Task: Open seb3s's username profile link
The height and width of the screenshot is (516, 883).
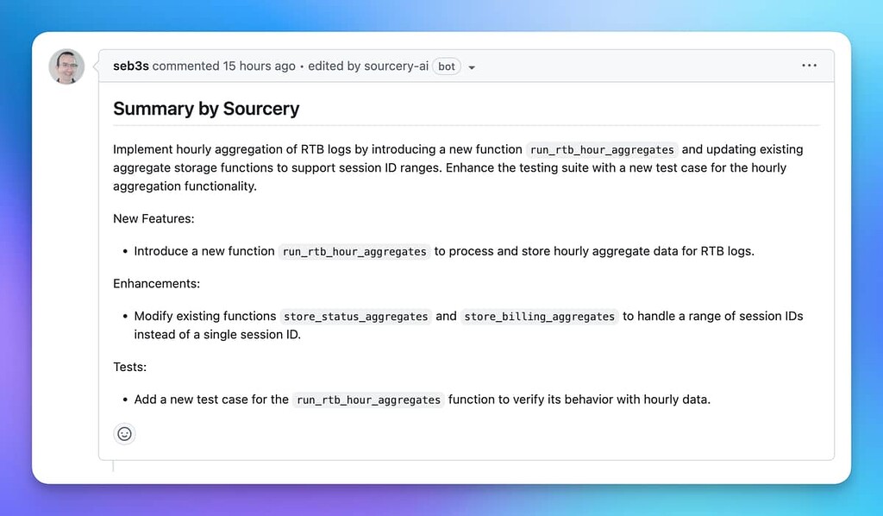Action: tap(131, 65)
